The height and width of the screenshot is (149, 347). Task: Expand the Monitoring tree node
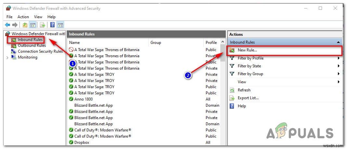click(x=7, y=58)
